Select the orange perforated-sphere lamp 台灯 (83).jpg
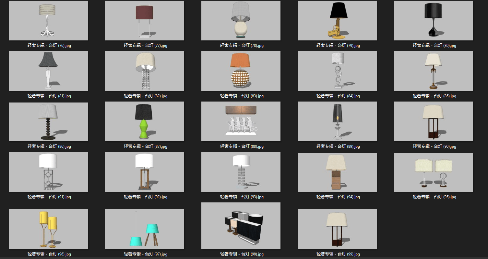The height and width of the screenshot is (259, 488). coord(241,70)
